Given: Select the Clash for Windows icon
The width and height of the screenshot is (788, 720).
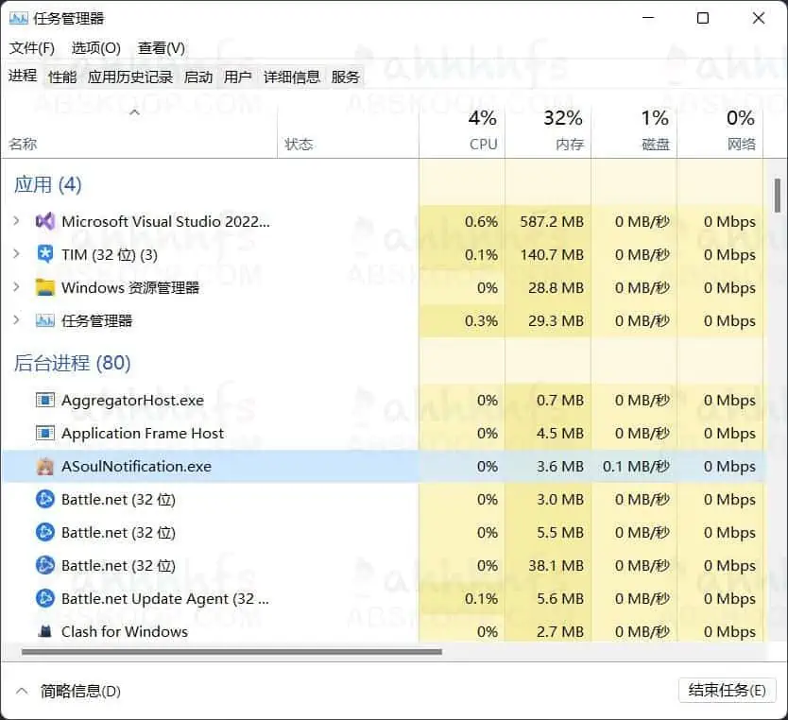Looking at the screenshot, I should tap(45, 631).
